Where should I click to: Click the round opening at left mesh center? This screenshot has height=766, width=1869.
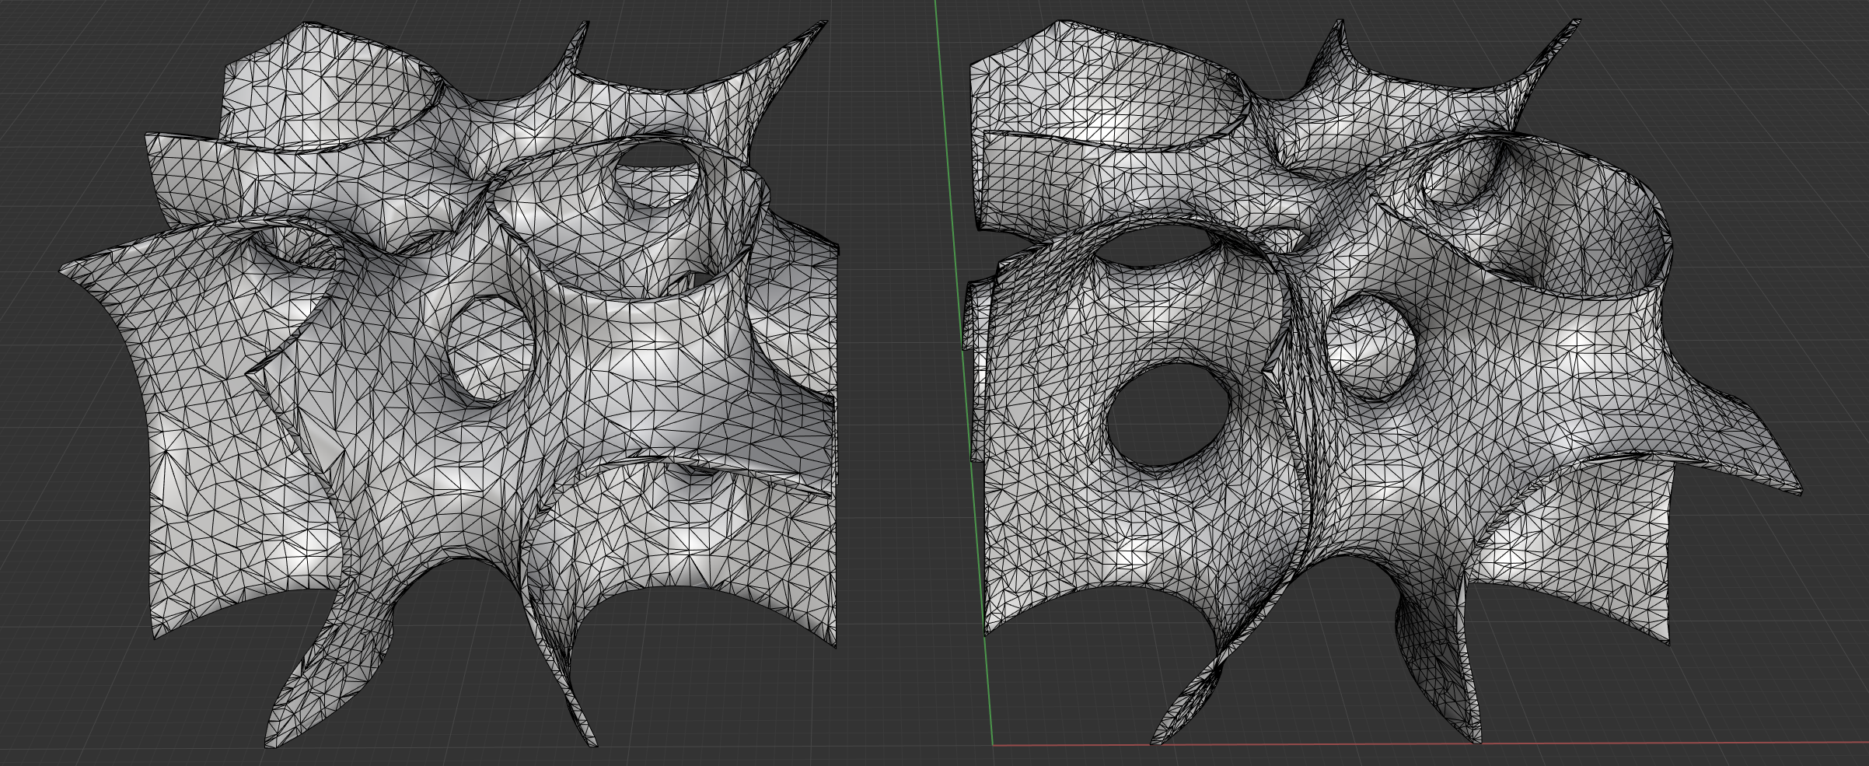point(491,350)
